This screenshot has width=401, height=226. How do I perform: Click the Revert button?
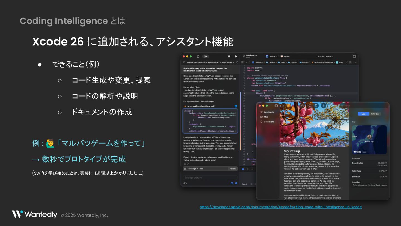pyautogui.click(x=233, y=169)
